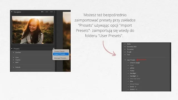Screen dimensions: 178x100
Task: Apply the Bridal - U preset
Action: [x=133, y=87]
